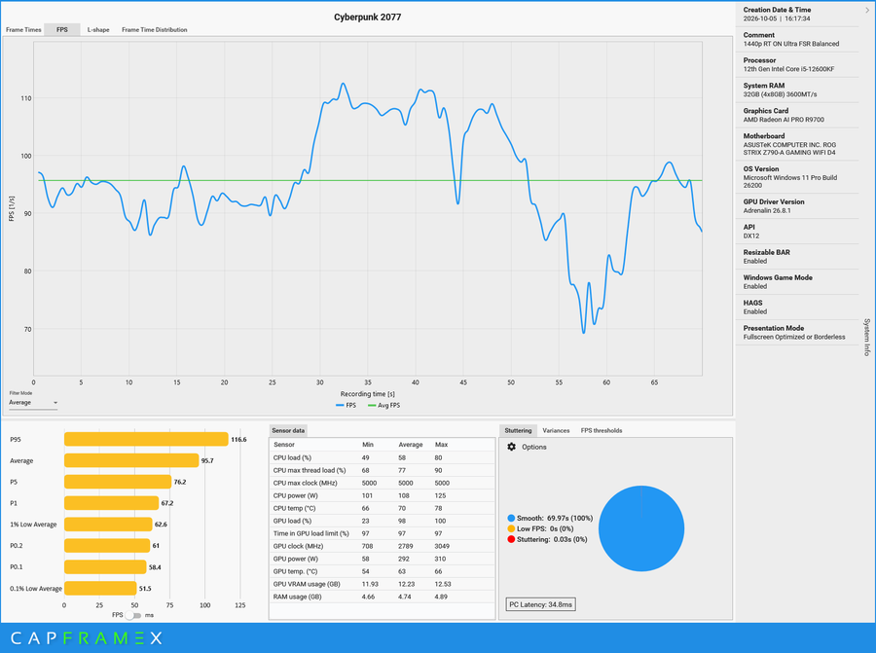Select the CPU power (W) row
This screenshot has width=876, height=653.
tap(383, 495)
